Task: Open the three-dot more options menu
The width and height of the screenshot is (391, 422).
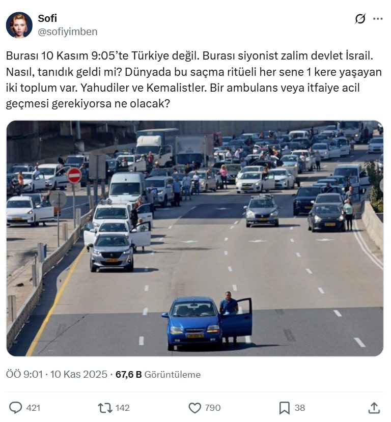Action: click(x=378, y=19)
